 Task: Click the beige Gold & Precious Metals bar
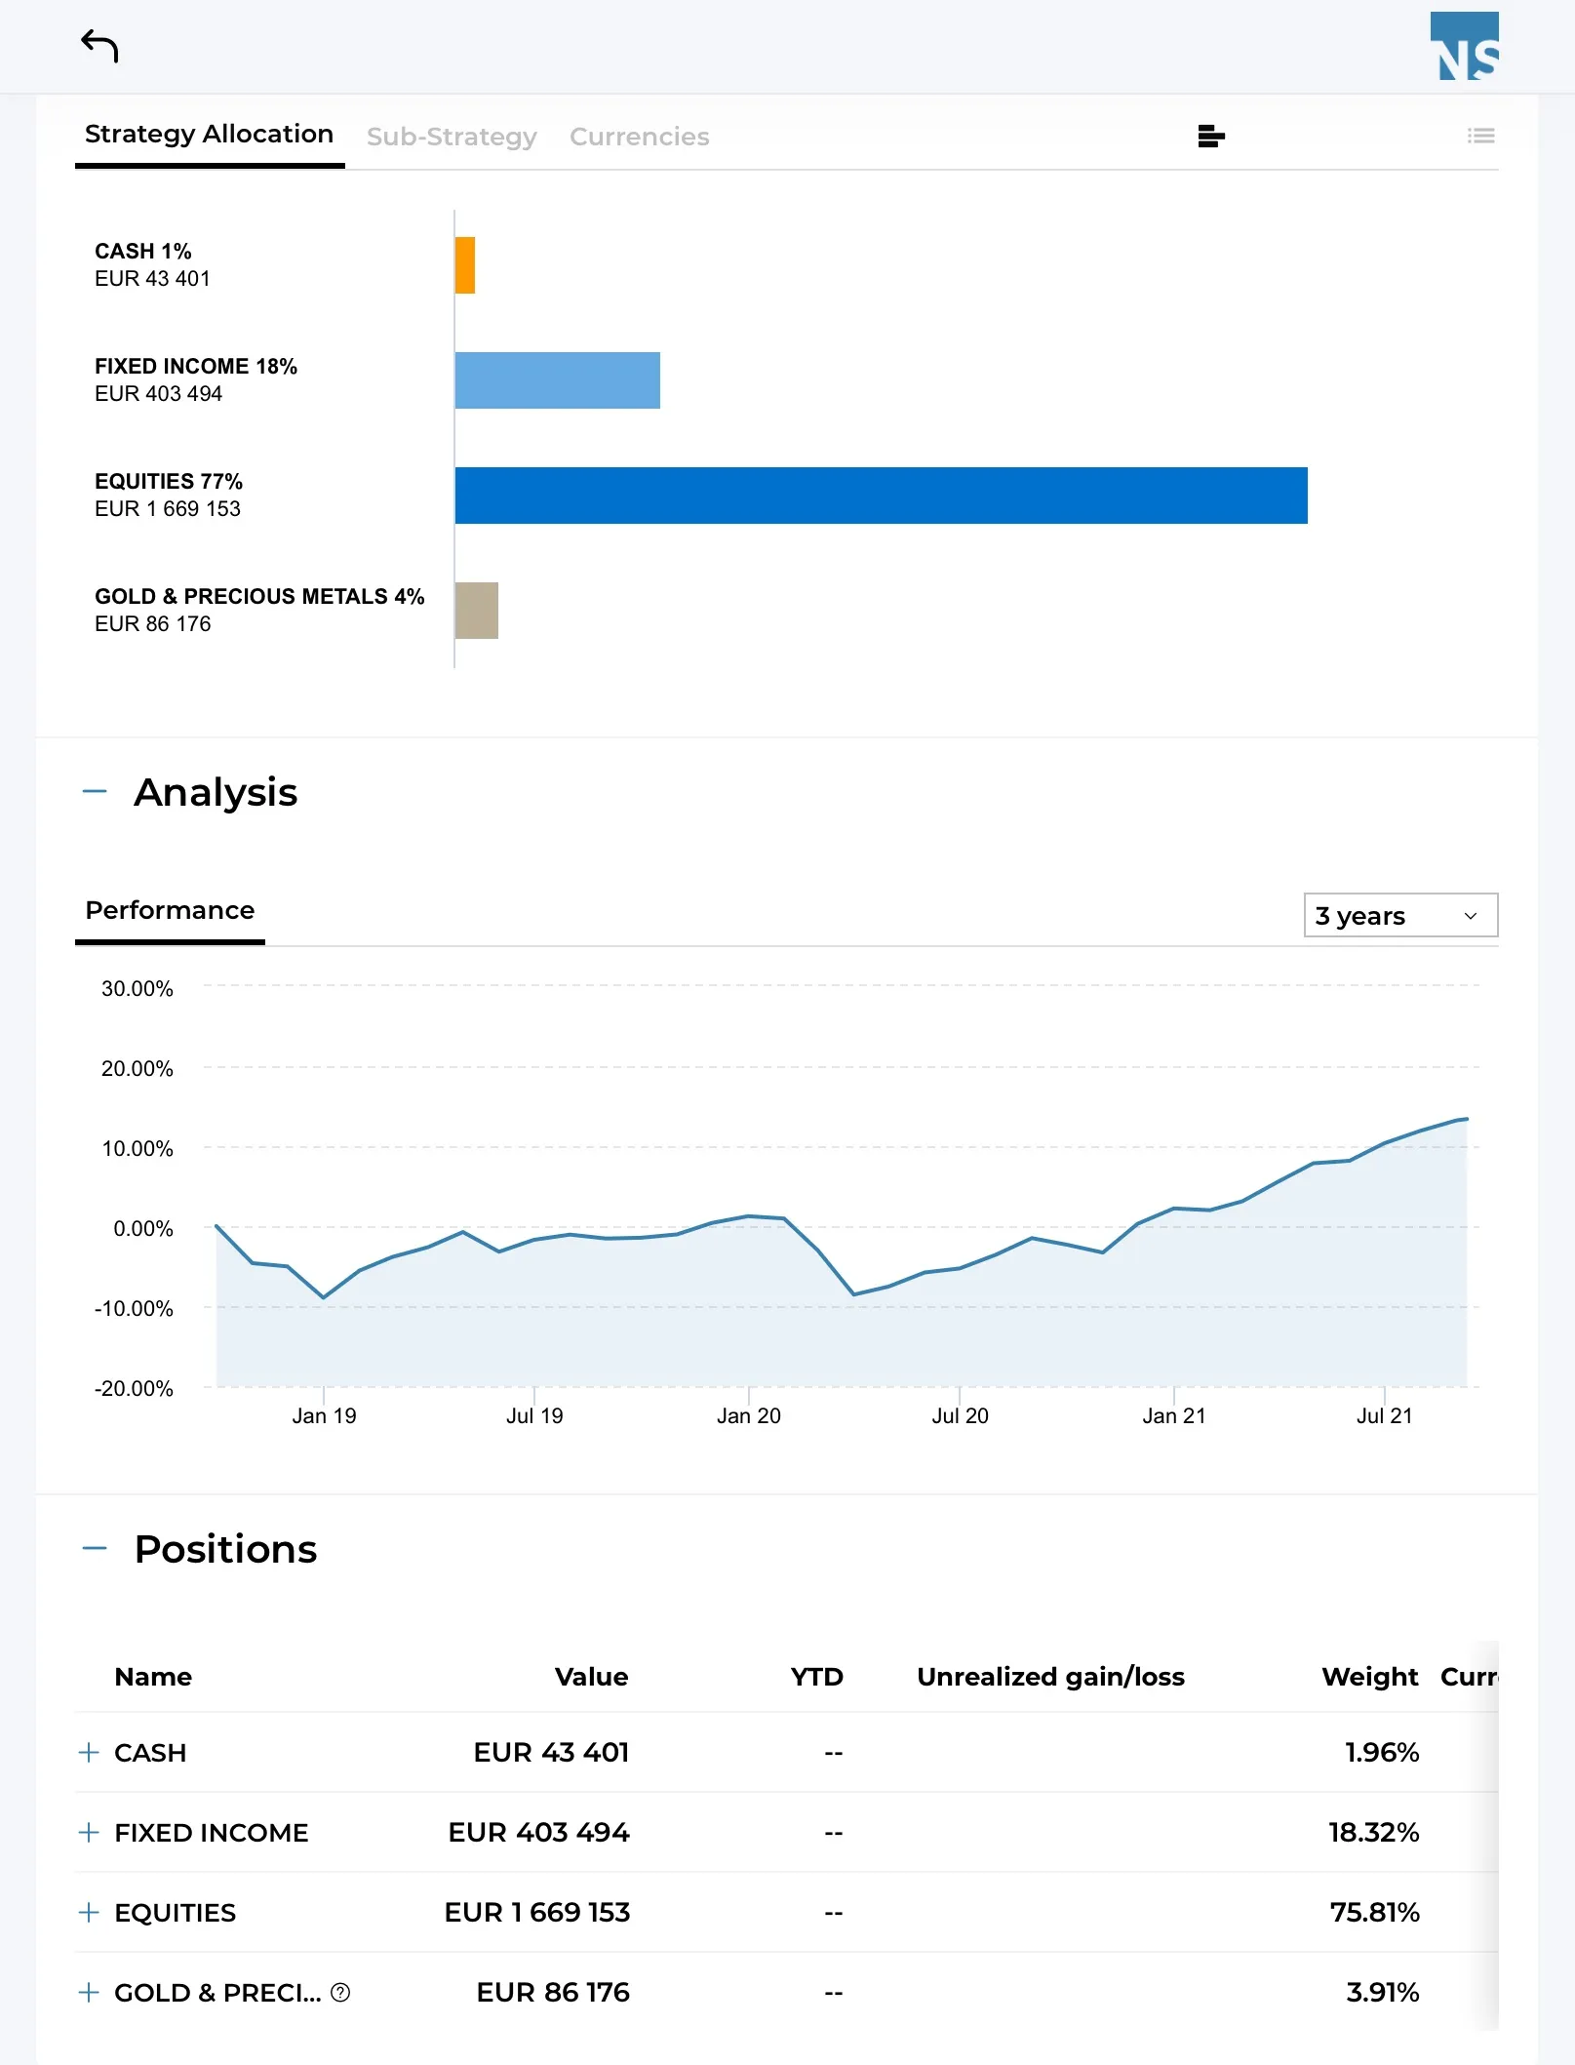pos(477,611)
